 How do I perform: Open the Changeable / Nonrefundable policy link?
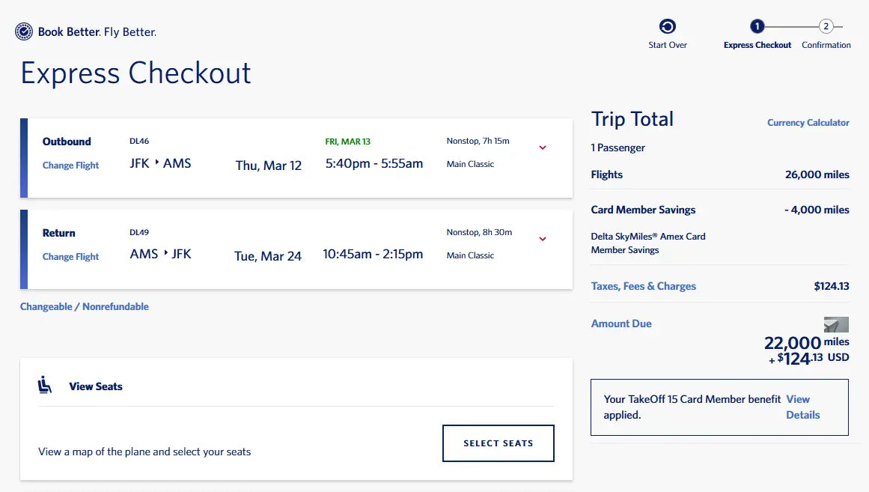tap(85, 306)
